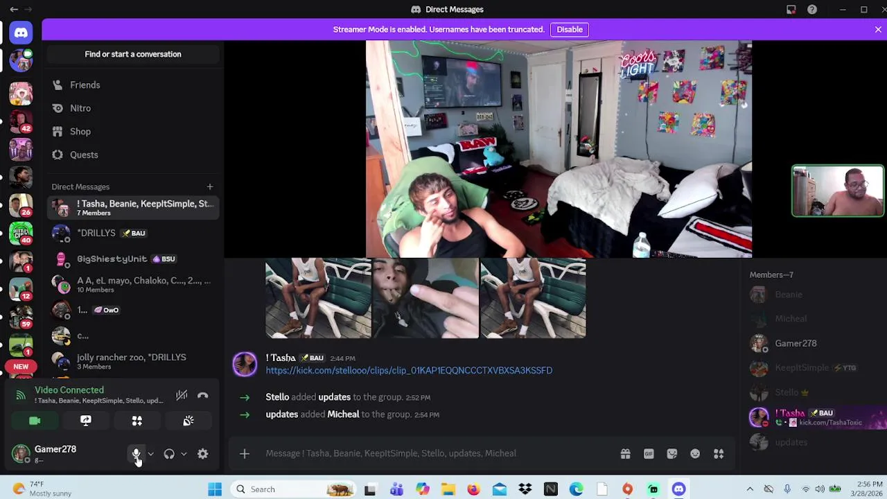Image resolution: width=887 pixels, height=499 pixels.
Task: Open the middle chat image thumbnail
Action: tap(426, 299)
